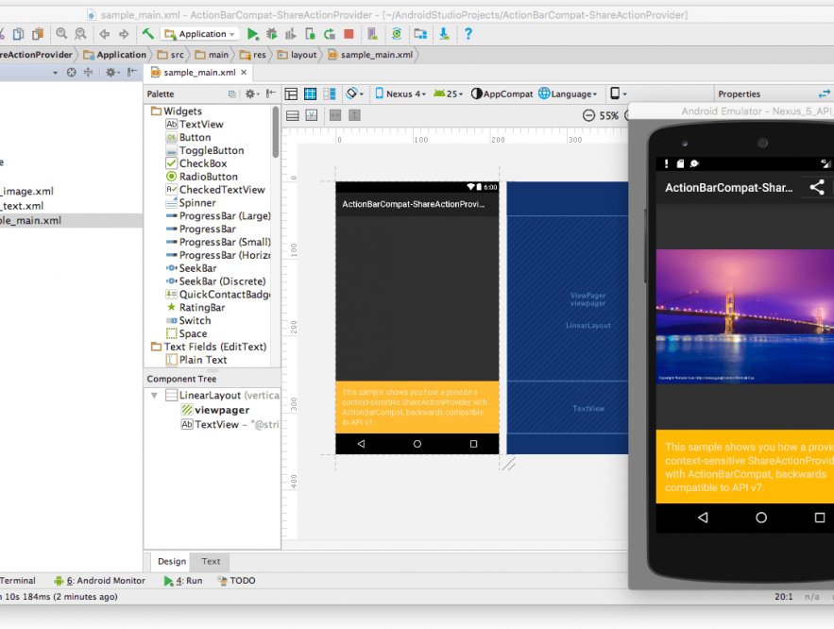The height and width of the screenshot is (629, 834).
Task: Click the Application breadcrumb
Action: [115, 55]
